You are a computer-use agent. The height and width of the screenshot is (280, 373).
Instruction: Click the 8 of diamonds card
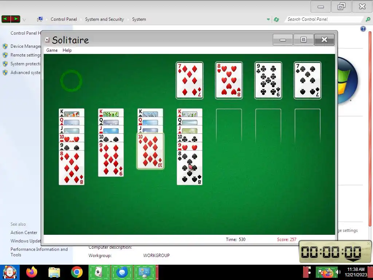[71, 168]
